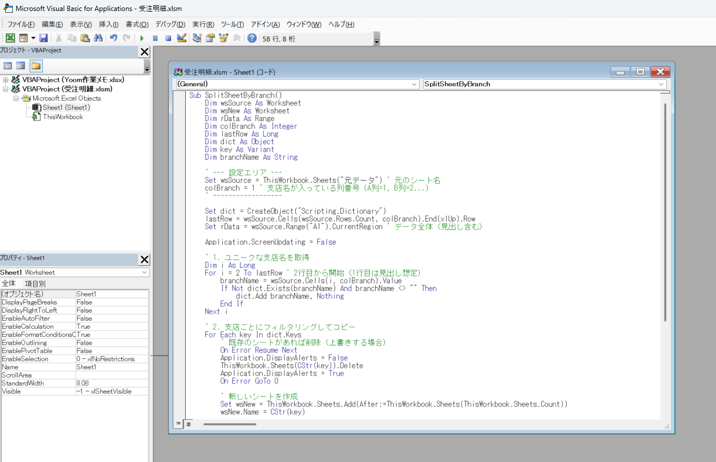The image size is (716, 462).
Task: Click the View Microsoft Excel icon
Action: point(10,38)
